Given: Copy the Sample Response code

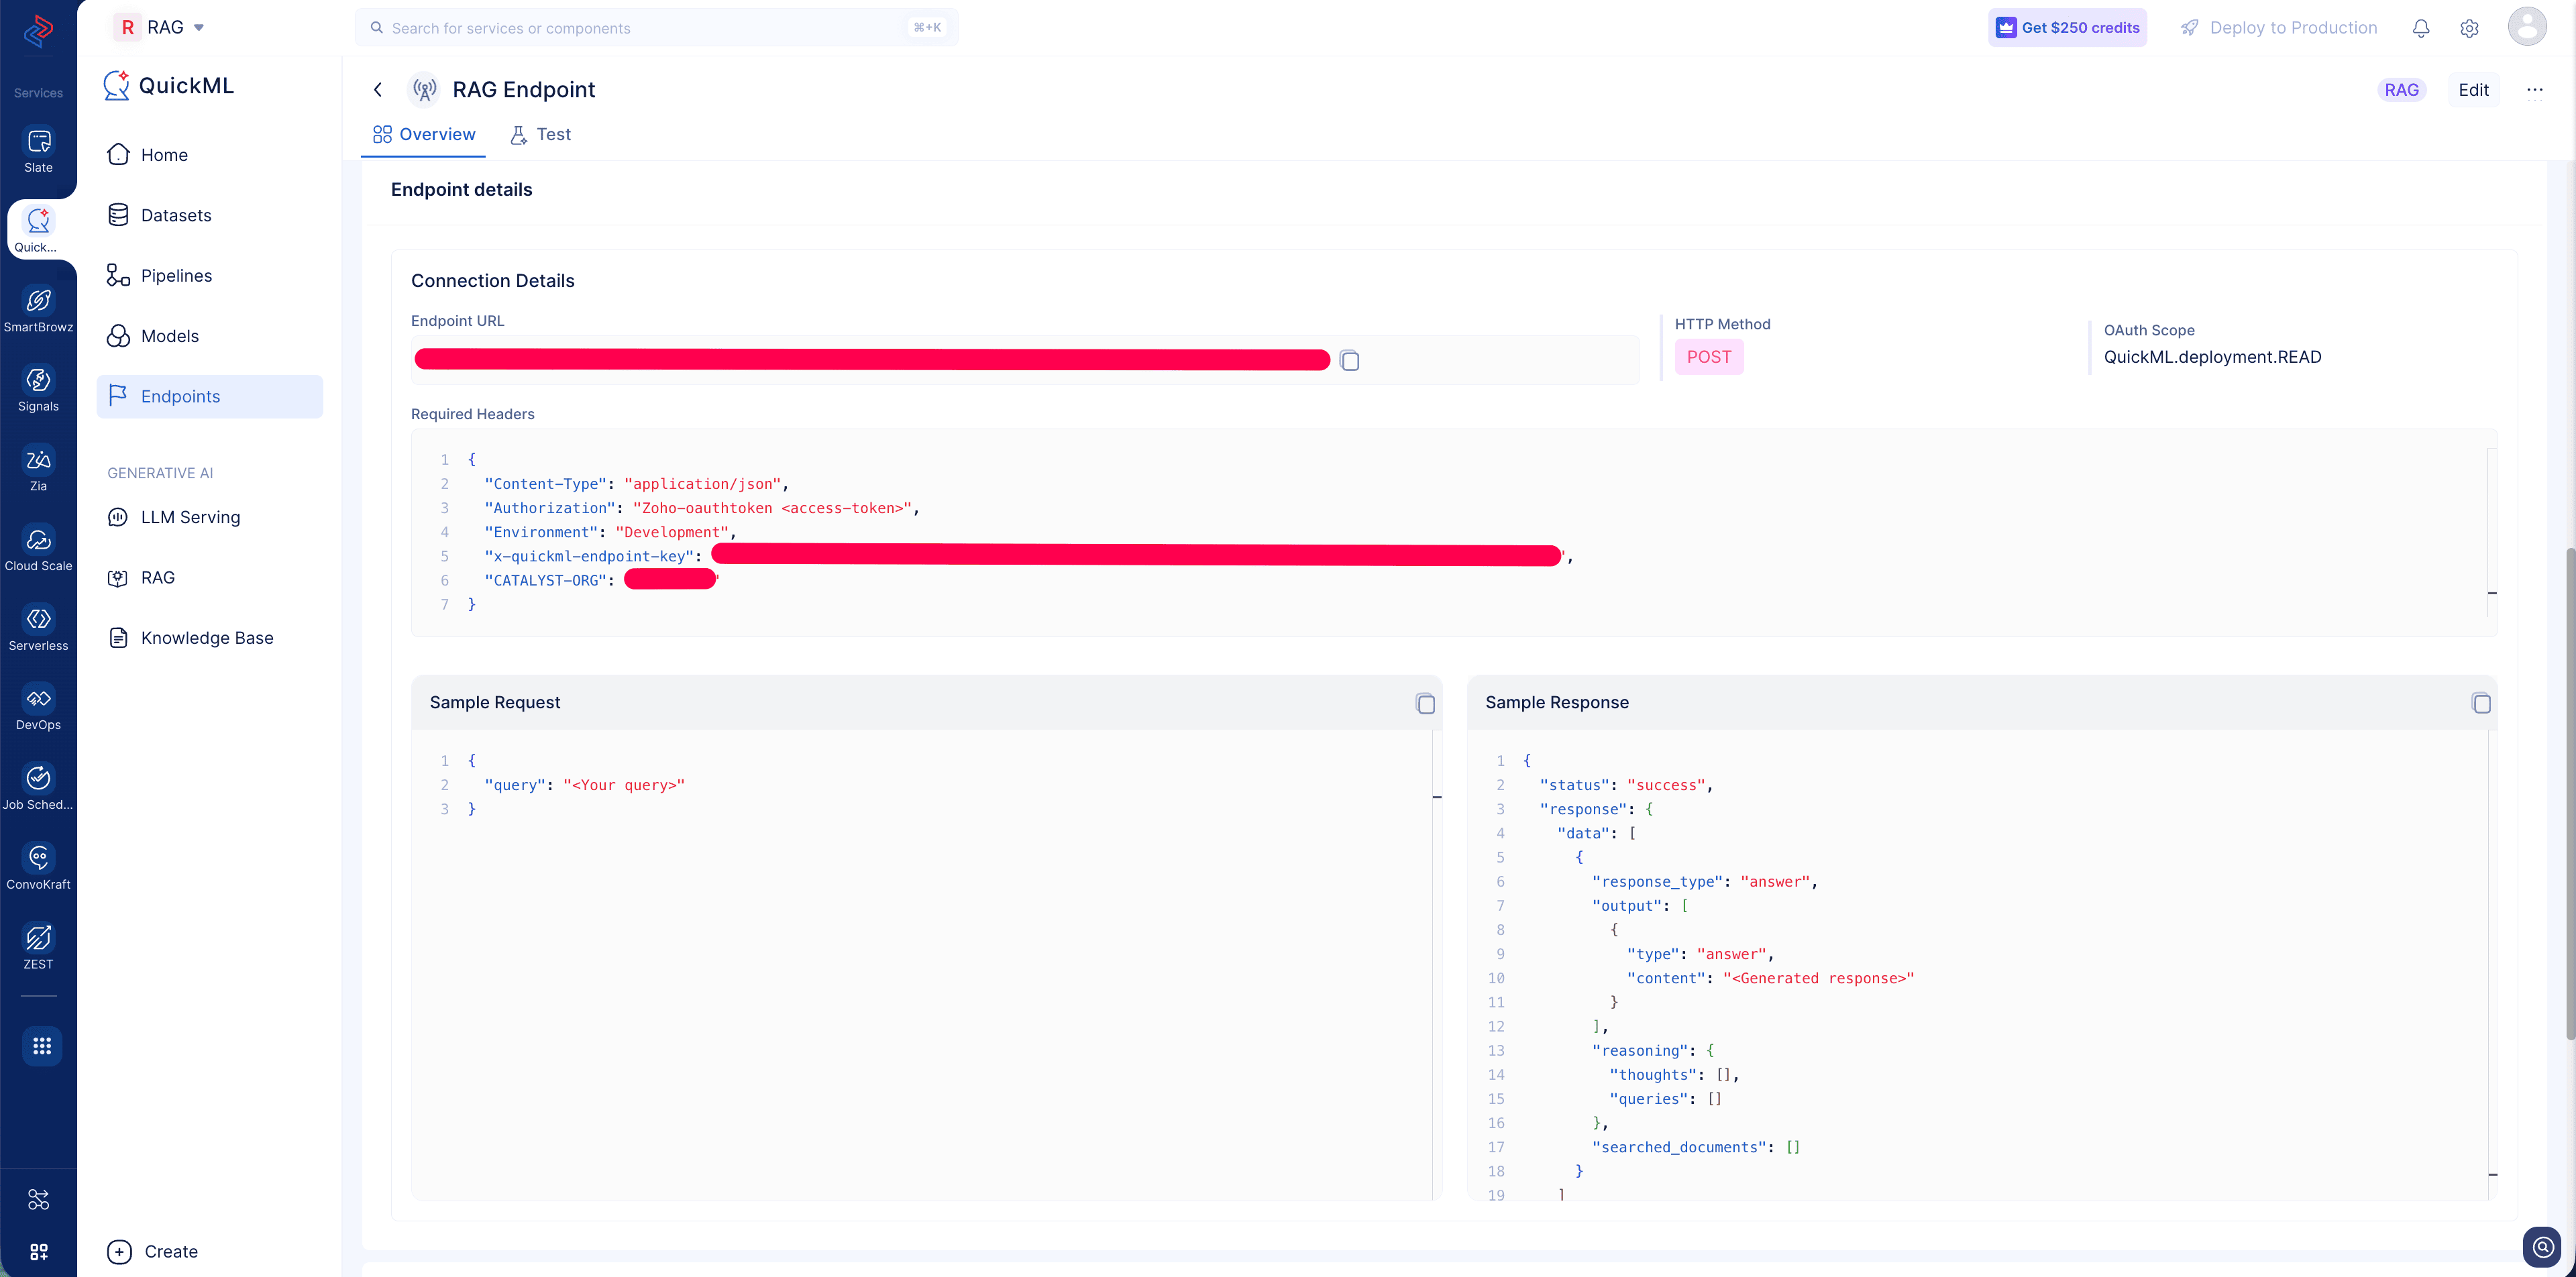Looking at the screenshot, I should click(2481, 703).
